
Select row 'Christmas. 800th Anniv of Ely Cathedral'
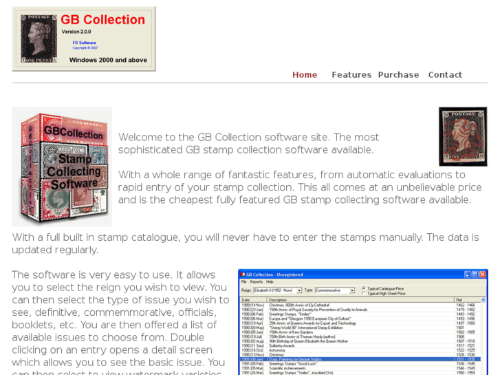[x=360, y=305]
